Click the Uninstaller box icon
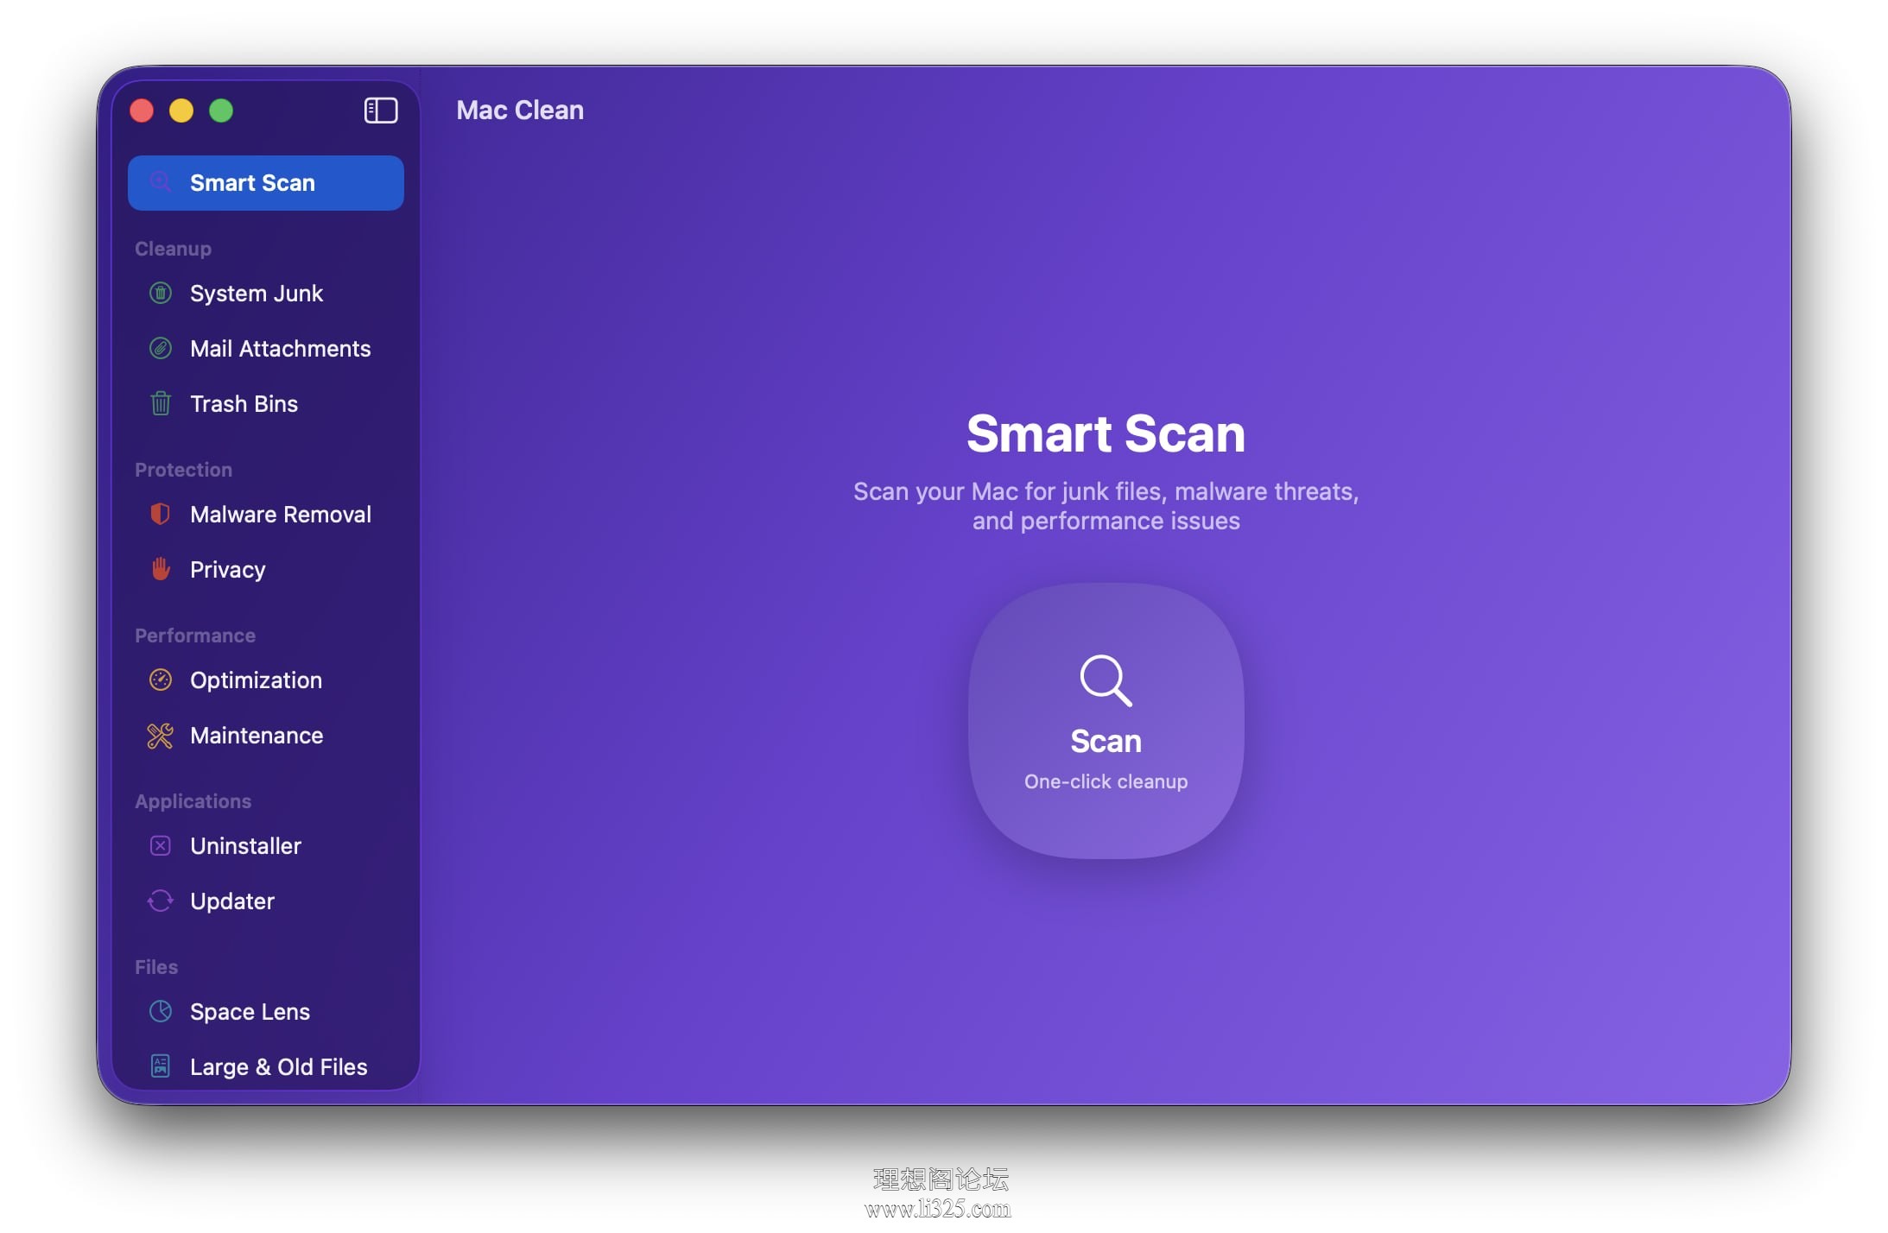This screenshot has width=1888, height=1233. click(161, 846)
